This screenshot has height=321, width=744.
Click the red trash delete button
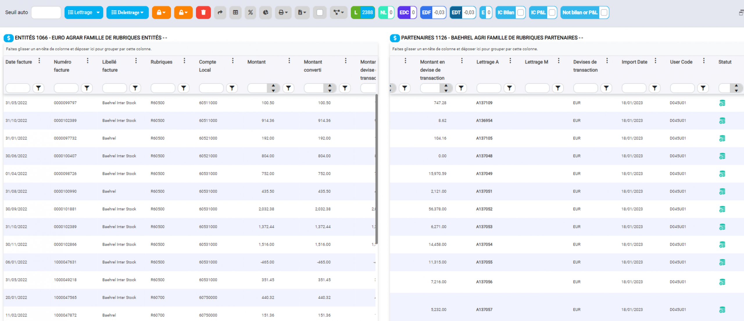[x=203, y=12]
